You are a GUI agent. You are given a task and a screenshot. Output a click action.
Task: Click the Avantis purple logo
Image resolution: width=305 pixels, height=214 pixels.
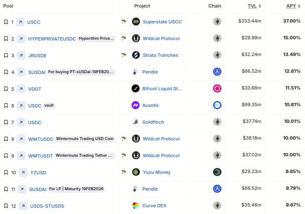point(135,105)
